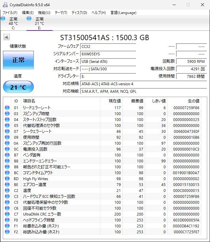This screenshot has width=210, height=242.
Task: Click status orb for ID 0C 電源投入回数 row
Action: (7, 149)
